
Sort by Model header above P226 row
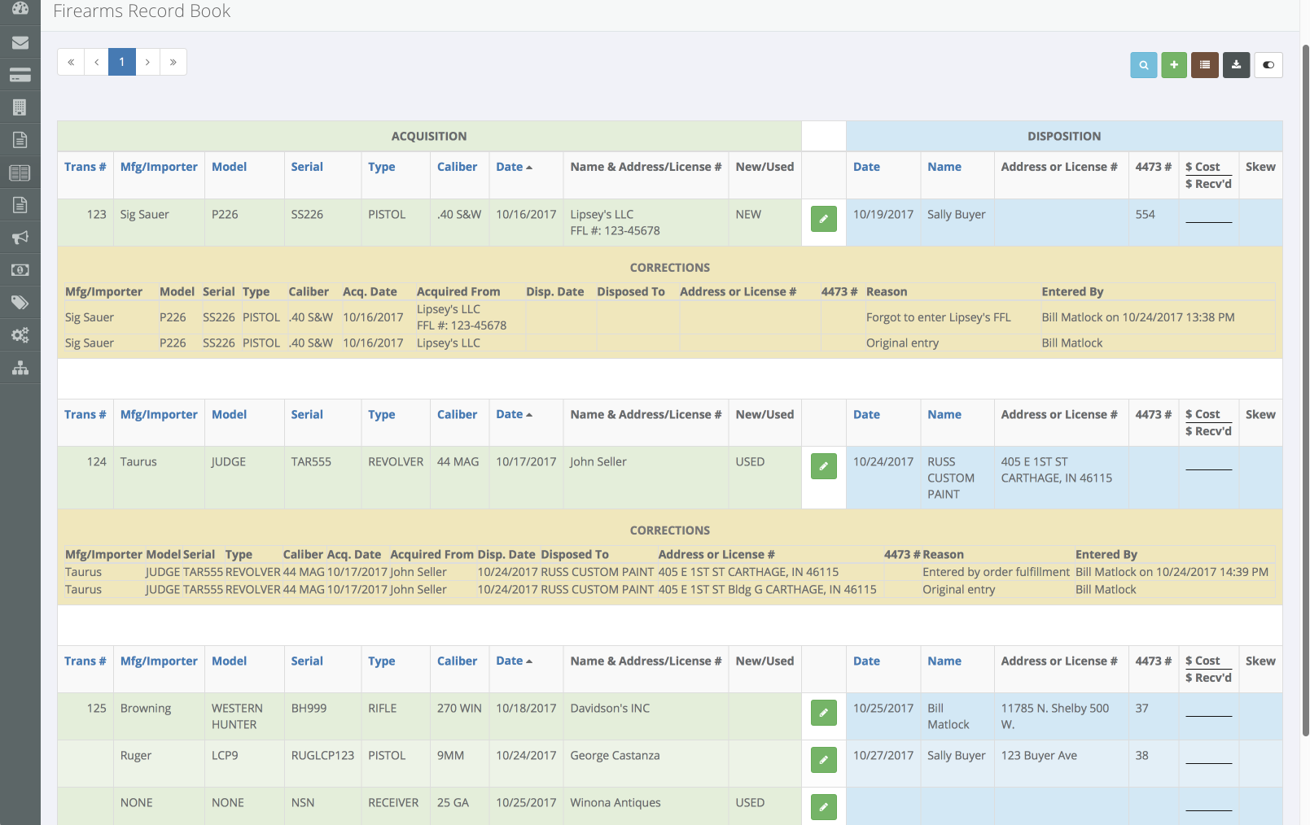(x=229, y=167)
